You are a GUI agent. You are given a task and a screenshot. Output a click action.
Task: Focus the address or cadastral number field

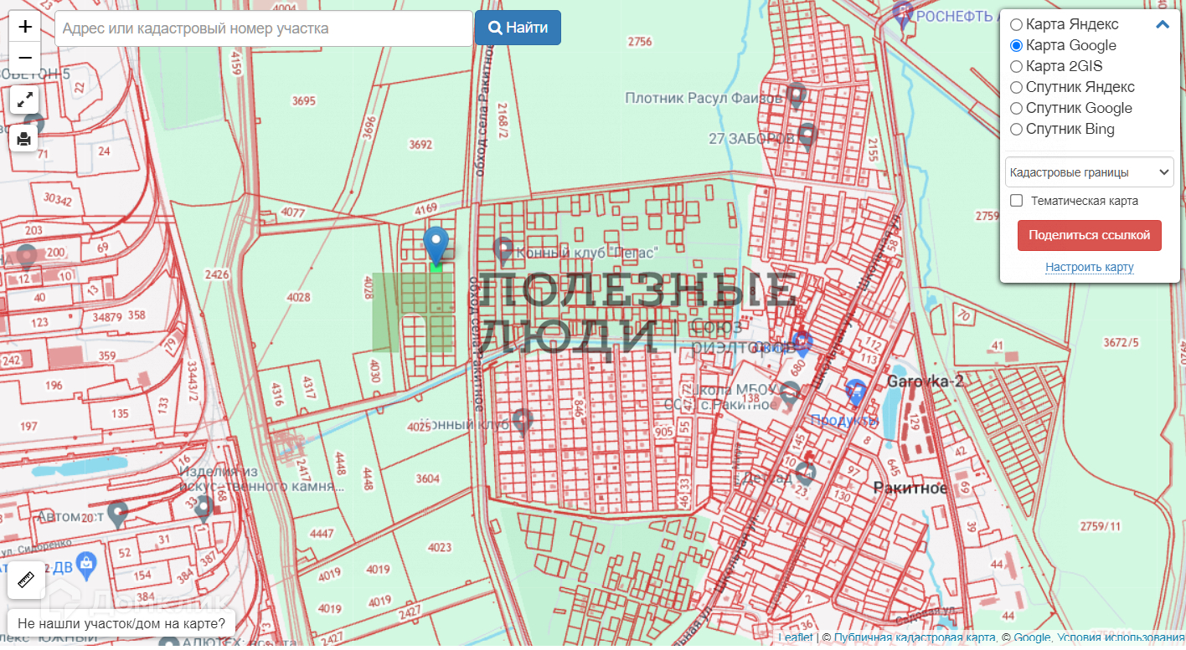point(264,28)
